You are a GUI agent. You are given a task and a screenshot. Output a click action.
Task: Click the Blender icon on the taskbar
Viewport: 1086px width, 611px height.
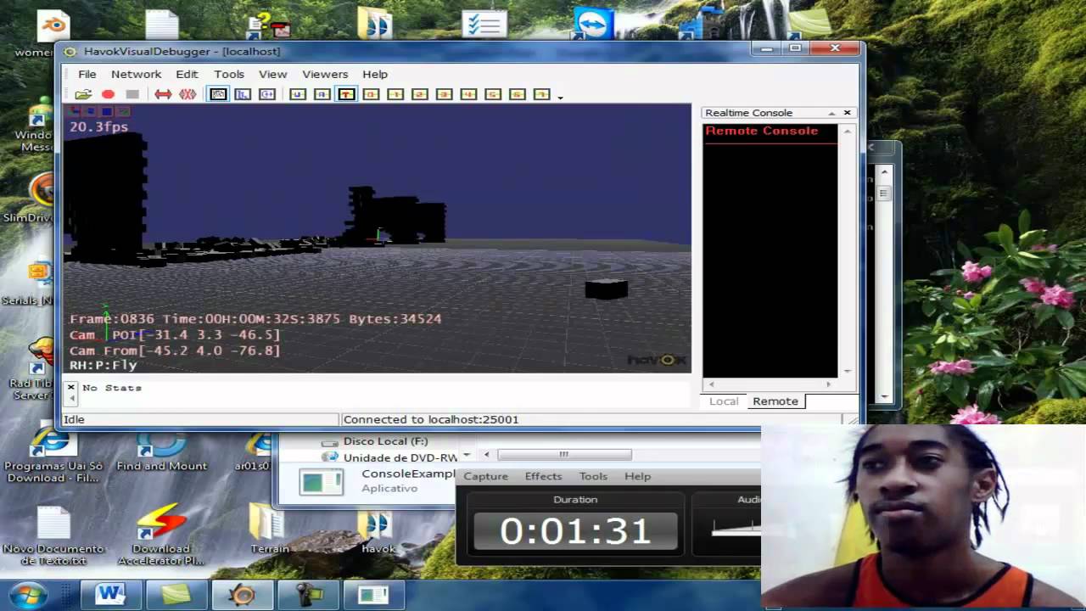click(242, 594)
